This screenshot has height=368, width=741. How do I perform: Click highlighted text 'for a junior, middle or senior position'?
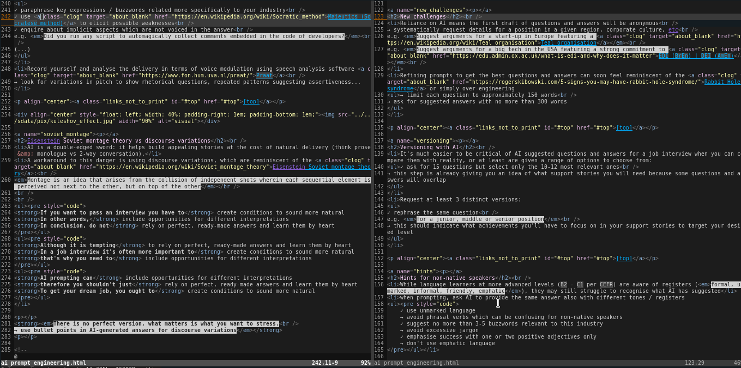(480, 219)
